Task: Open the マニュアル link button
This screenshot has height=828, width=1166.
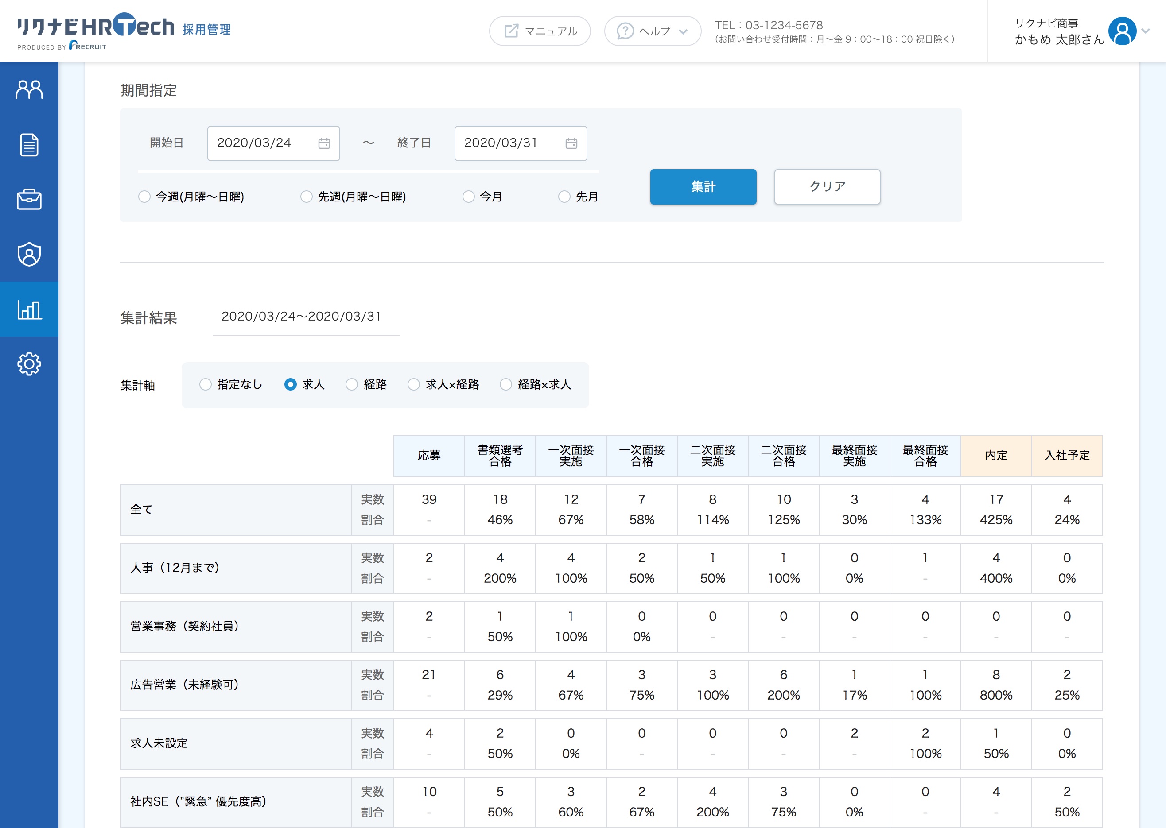Action: [x=540, y=31]
